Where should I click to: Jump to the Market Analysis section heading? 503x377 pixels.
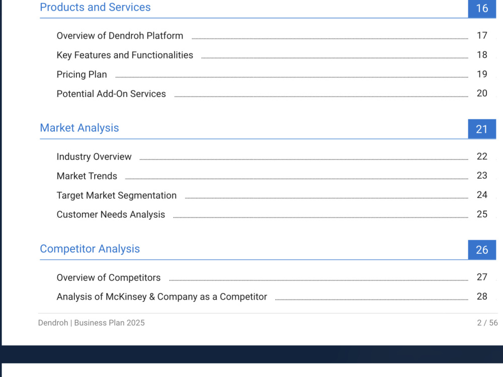79,128
